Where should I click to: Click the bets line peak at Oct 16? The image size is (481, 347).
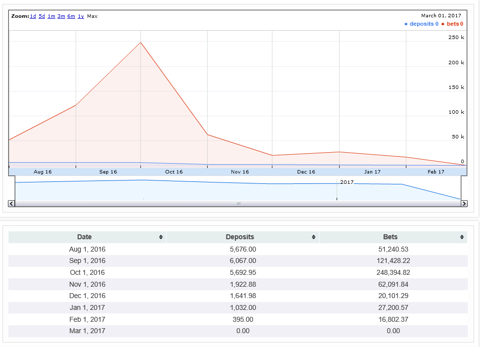click(x=141, y=43)
